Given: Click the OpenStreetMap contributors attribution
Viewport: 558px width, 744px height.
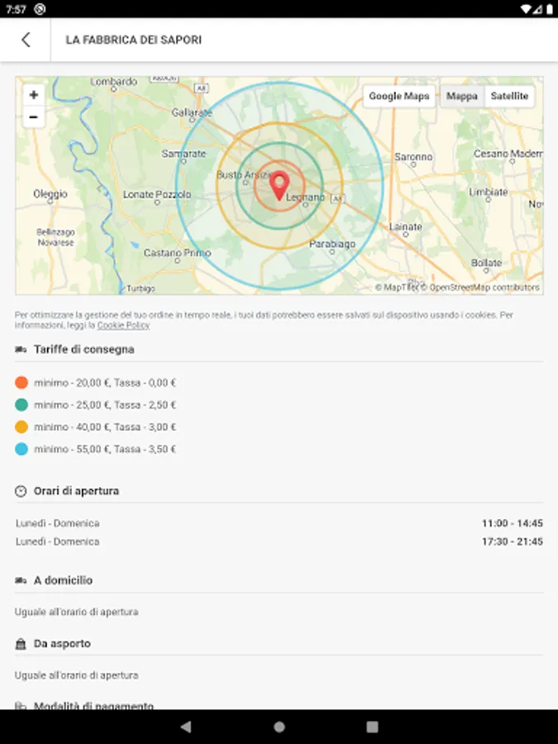Looking at the screenshot, I should coord(480,288).
